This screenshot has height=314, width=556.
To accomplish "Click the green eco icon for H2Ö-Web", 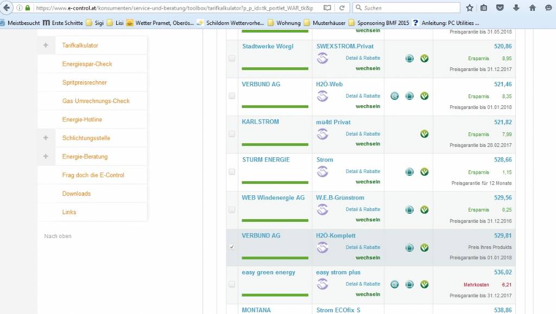I will (x=425, y=96).
